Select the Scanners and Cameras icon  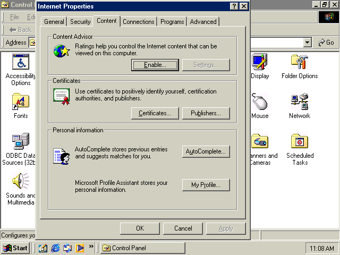pyautogui.click(x=260, y=141)
